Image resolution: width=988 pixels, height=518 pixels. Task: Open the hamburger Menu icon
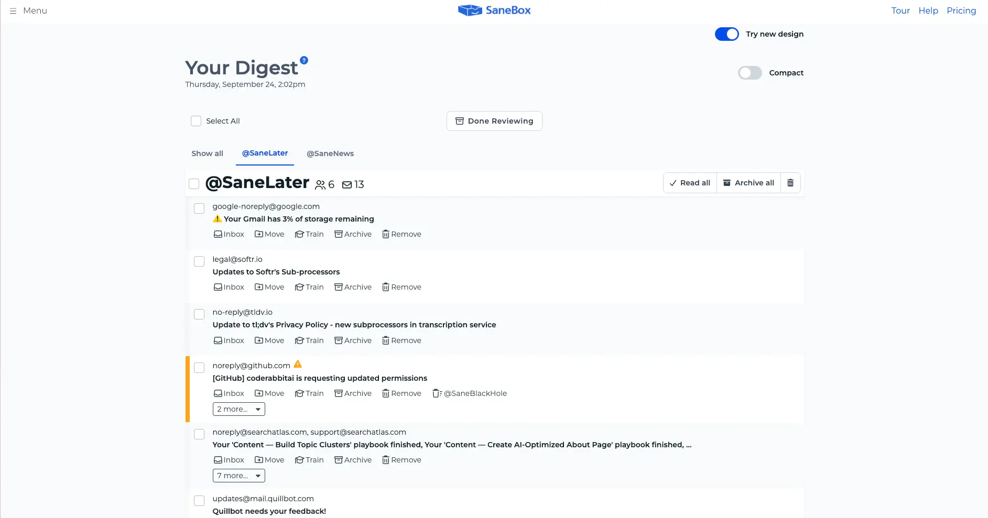tap(13, 10)
